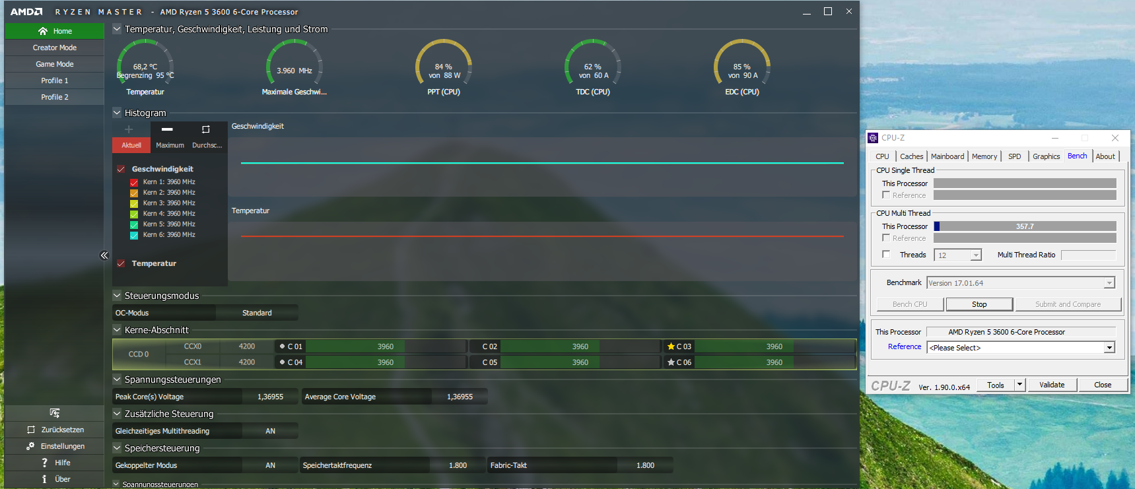Screen dimensions: 1135x489
Task: Switch to Game Mode in Ryzen Master
Action: tap(55, 64)
